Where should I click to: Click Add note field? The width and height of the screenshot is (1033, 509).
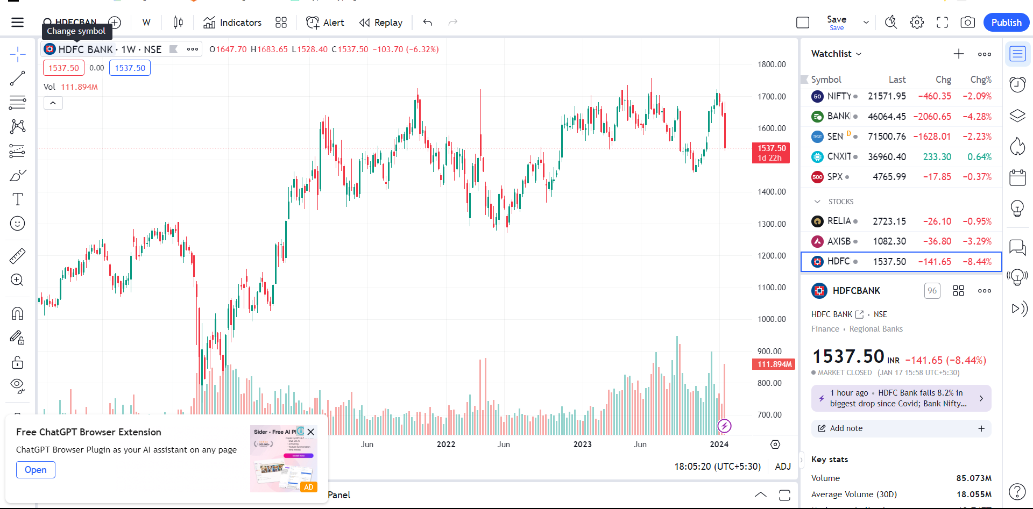click(900, 428)
